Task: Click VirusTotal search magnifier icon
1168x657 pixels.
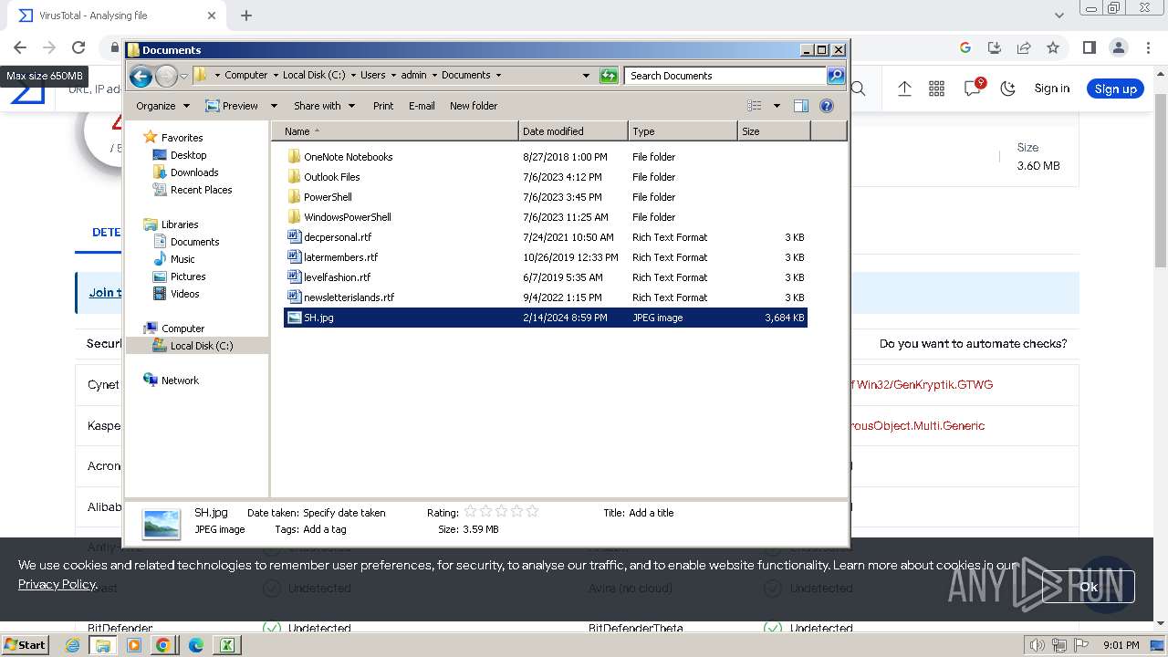Action: (x=859, y=89)
